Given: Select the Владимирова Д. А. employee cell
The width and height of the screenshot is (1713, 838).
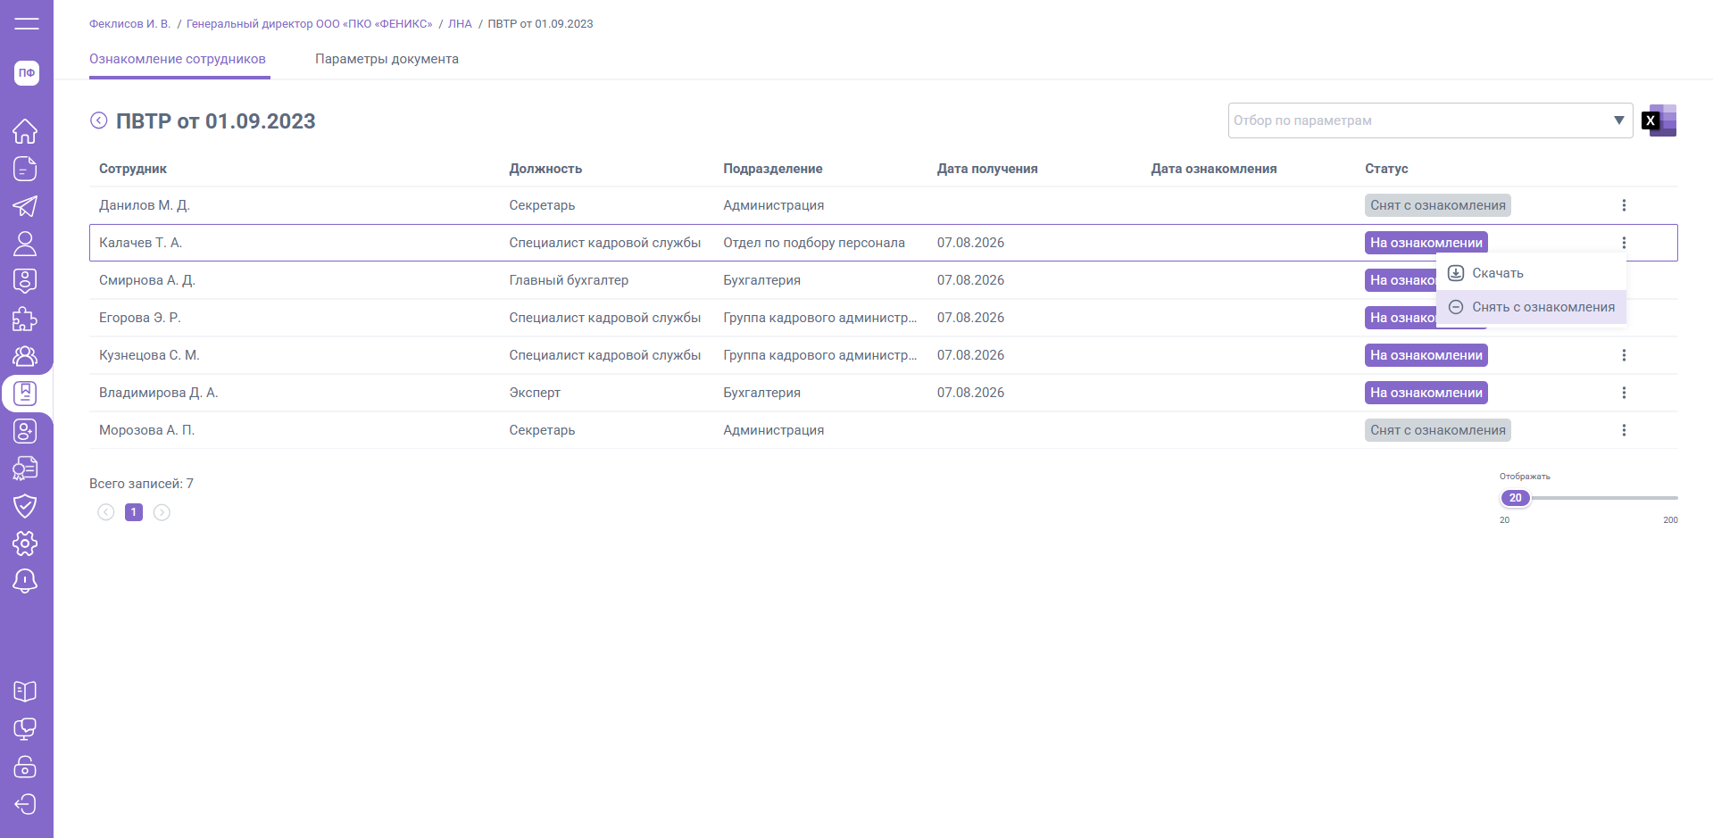Looking at the screenshot, I should pyautogui.click(x=159, y=393).
